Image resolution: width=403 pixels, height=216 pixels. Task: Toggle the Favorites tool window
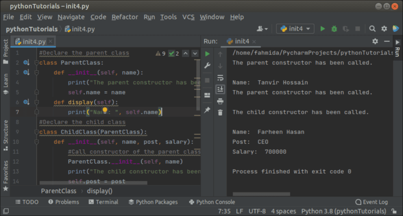pyautogui.click(x=6, y=176)
